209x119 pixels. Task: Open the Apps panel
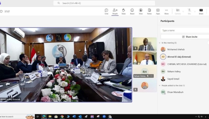[x=158, y=11]
